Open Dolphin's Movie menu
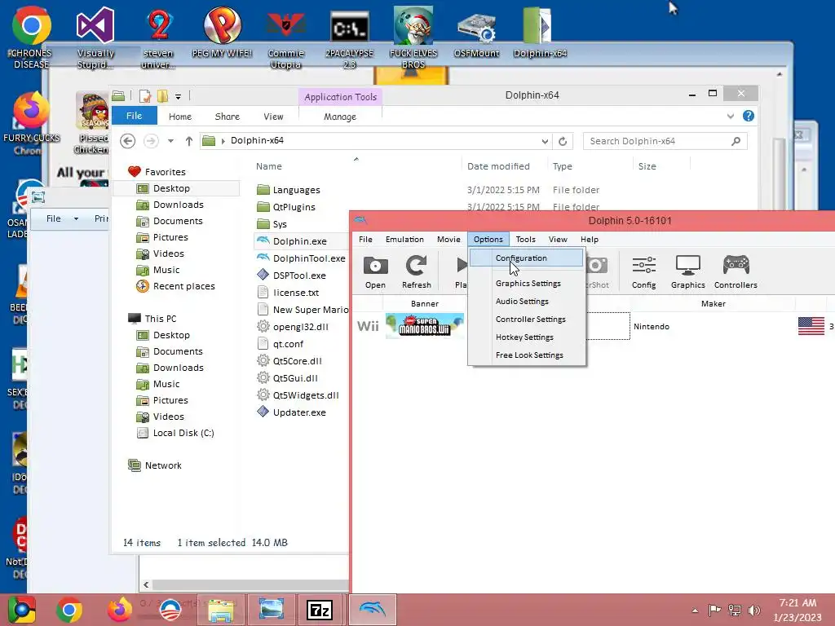835x626 pixels. 448,240
